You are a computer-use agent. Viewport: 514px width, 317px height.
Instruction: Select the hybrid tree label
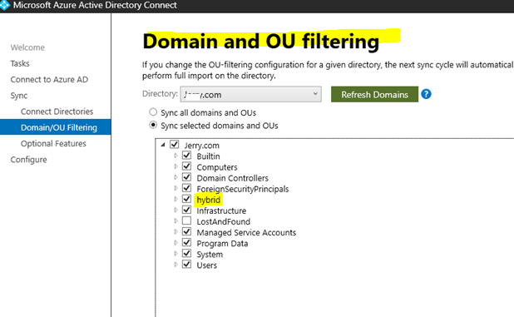(x=209, y=200)
